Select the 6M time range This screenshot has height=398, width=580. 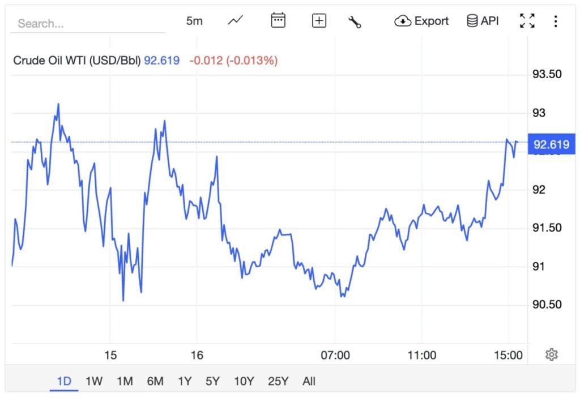pyautogui.click(x=155, y=381)
